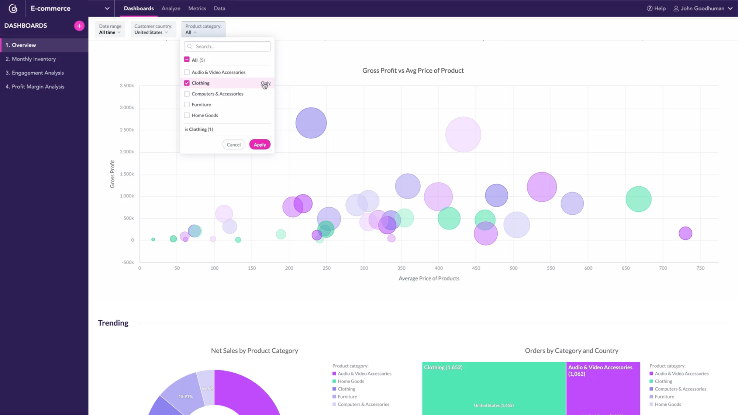The width and height of the screenshot is (738, 415).
Task: Click the search magnifier icon in filter
Action: click(x=190, y=46)
